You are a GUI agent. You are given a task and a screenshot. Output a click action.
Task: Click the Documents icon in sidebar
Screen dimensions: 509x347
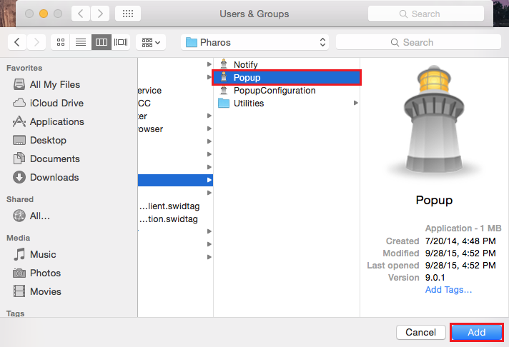tap(19, 159)
